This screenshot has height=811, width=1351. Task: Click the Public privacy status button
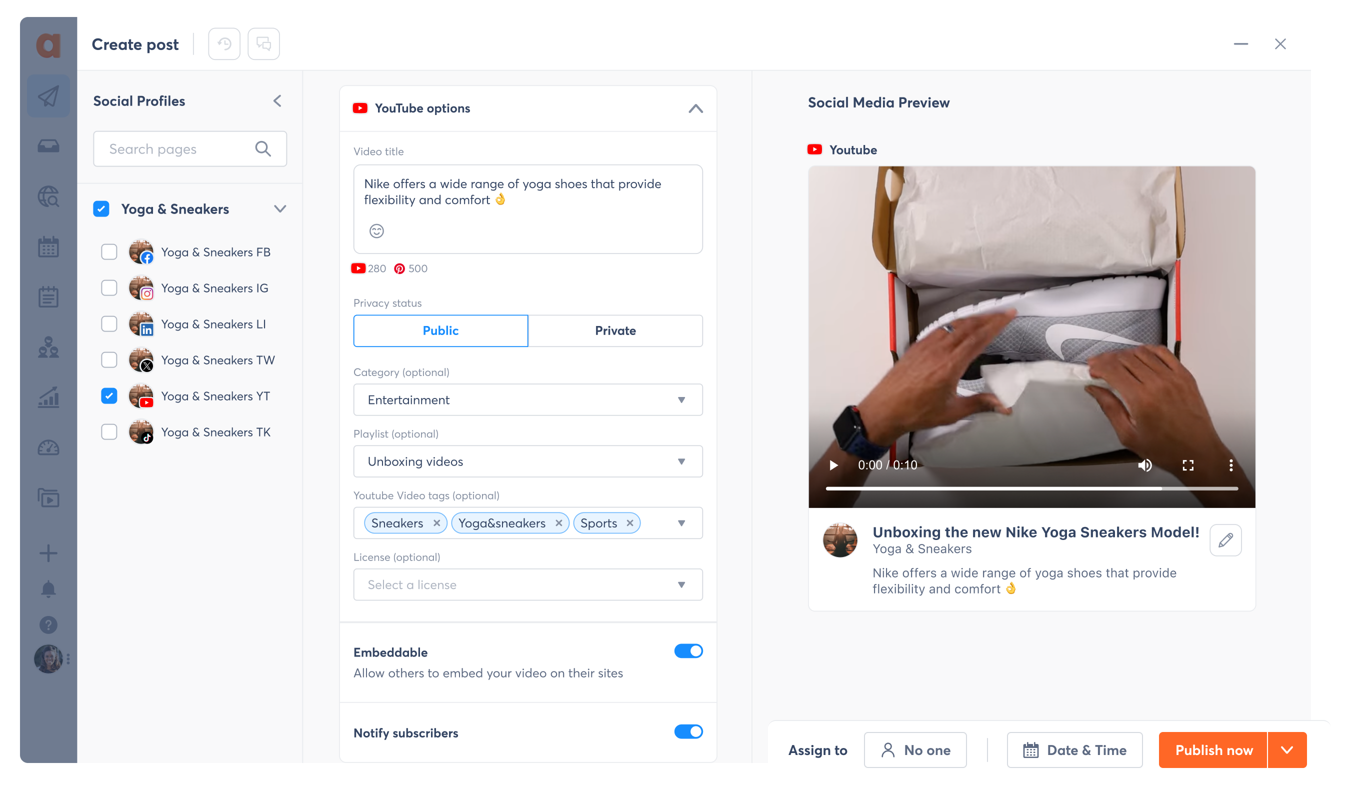(440, 330)
